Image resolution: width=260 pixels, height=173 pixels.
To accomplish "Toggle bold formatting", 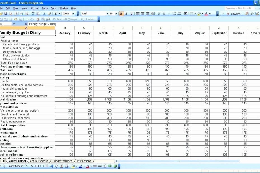I will 122,13.
